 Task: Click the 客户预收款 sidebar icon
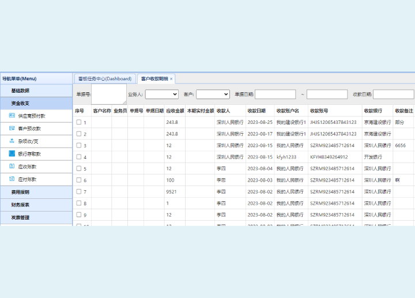[12, 129]
